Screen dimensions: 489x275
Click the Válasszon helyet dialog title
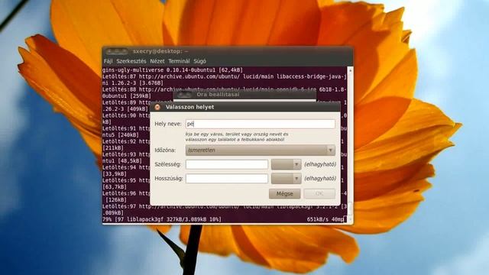click(189, 107)
